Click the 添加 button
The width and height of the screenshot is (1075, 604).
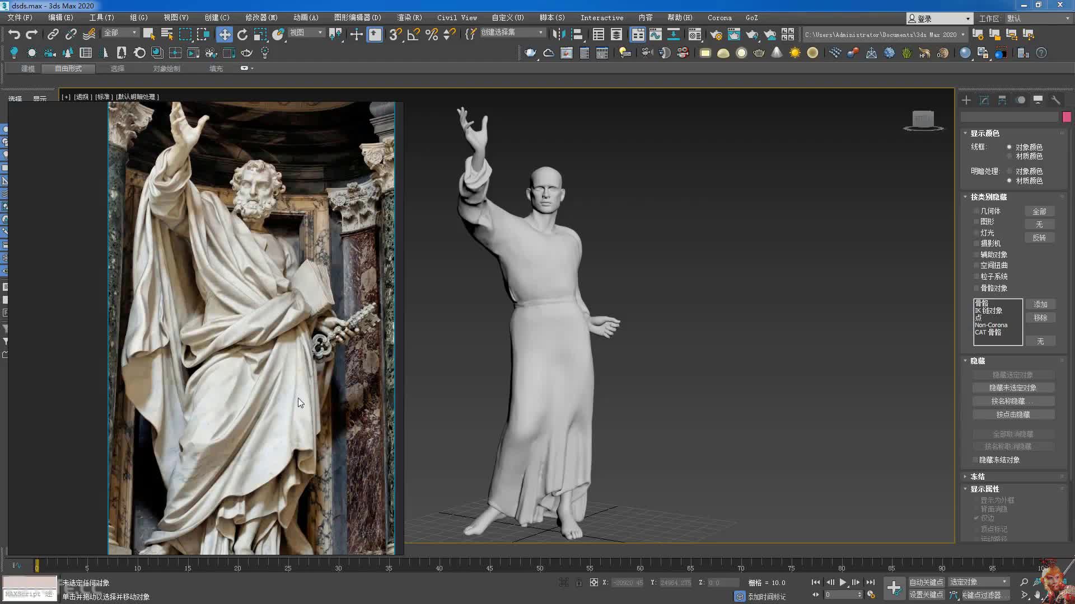click(x=1040, y=304)
